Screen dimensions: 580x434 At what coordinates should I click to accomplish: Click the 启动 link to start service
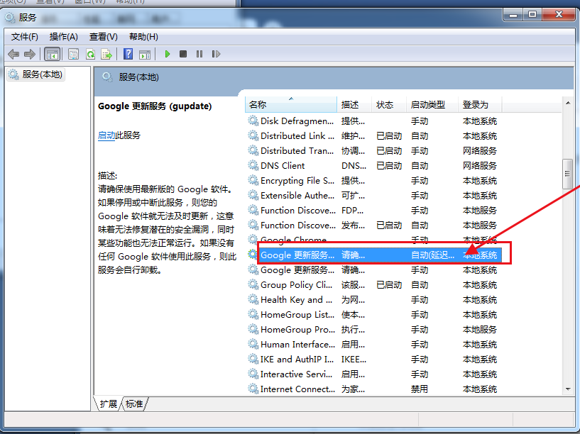[x=106, y=135]
